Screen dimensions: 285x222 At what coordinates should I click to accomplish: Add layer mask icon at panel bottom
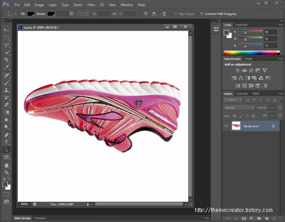244,218
